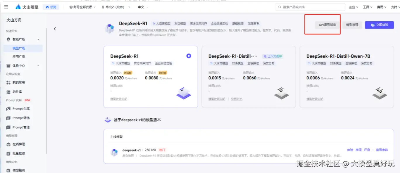Open 企业 menu

tap(354, 7)
